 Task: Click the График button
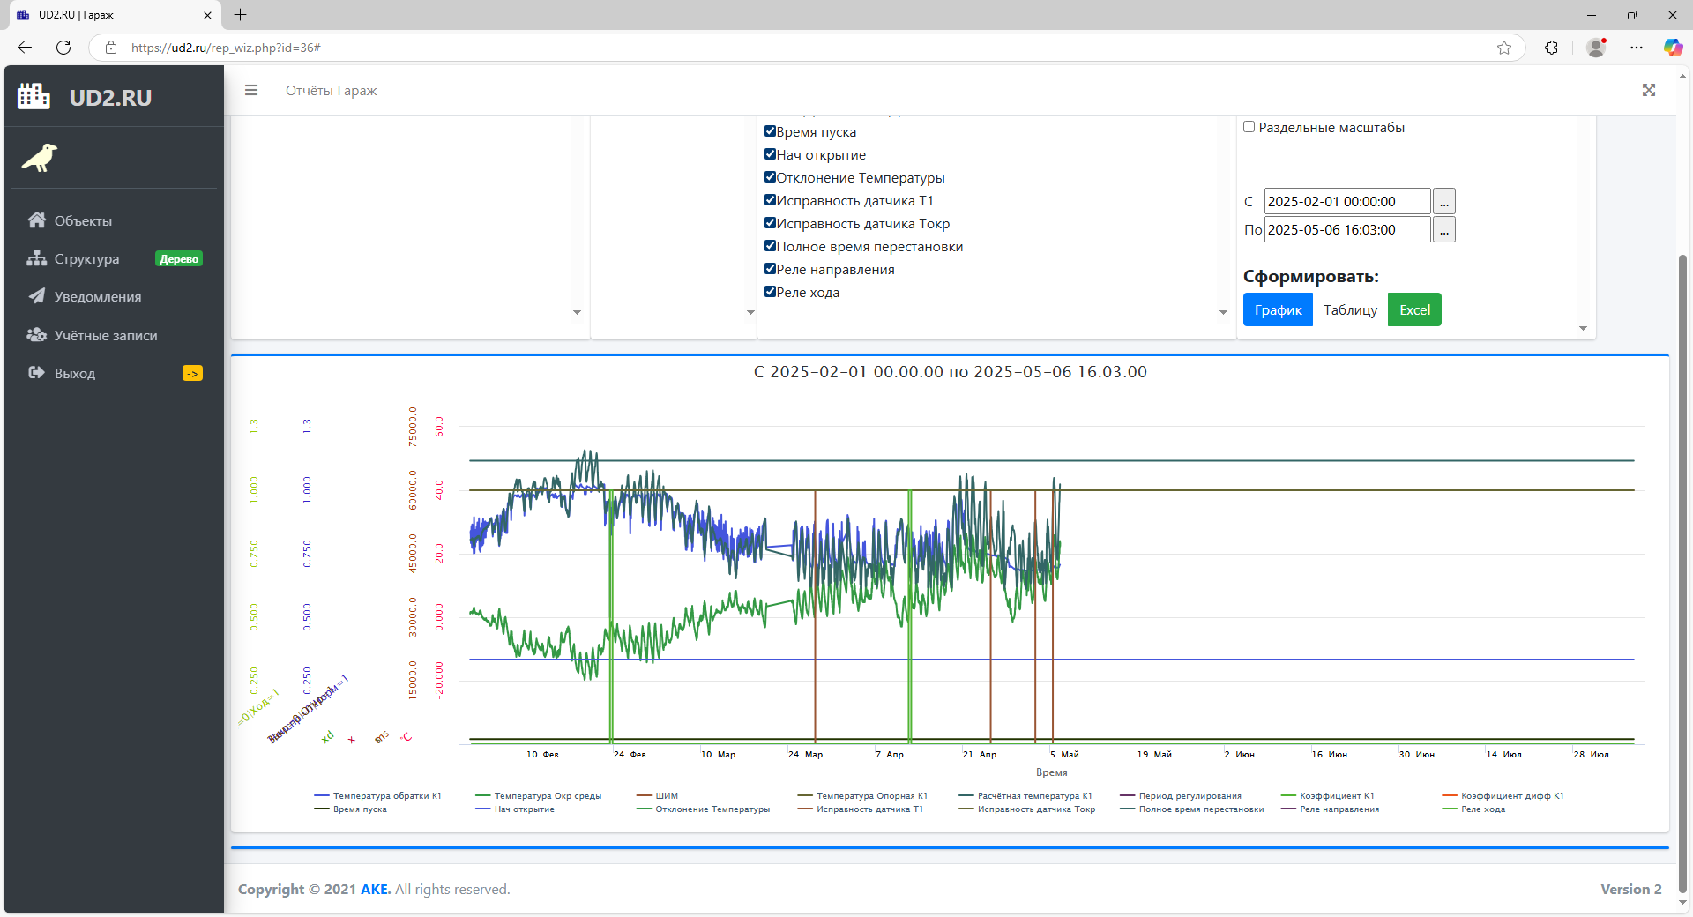click(x=1278, y=309)
